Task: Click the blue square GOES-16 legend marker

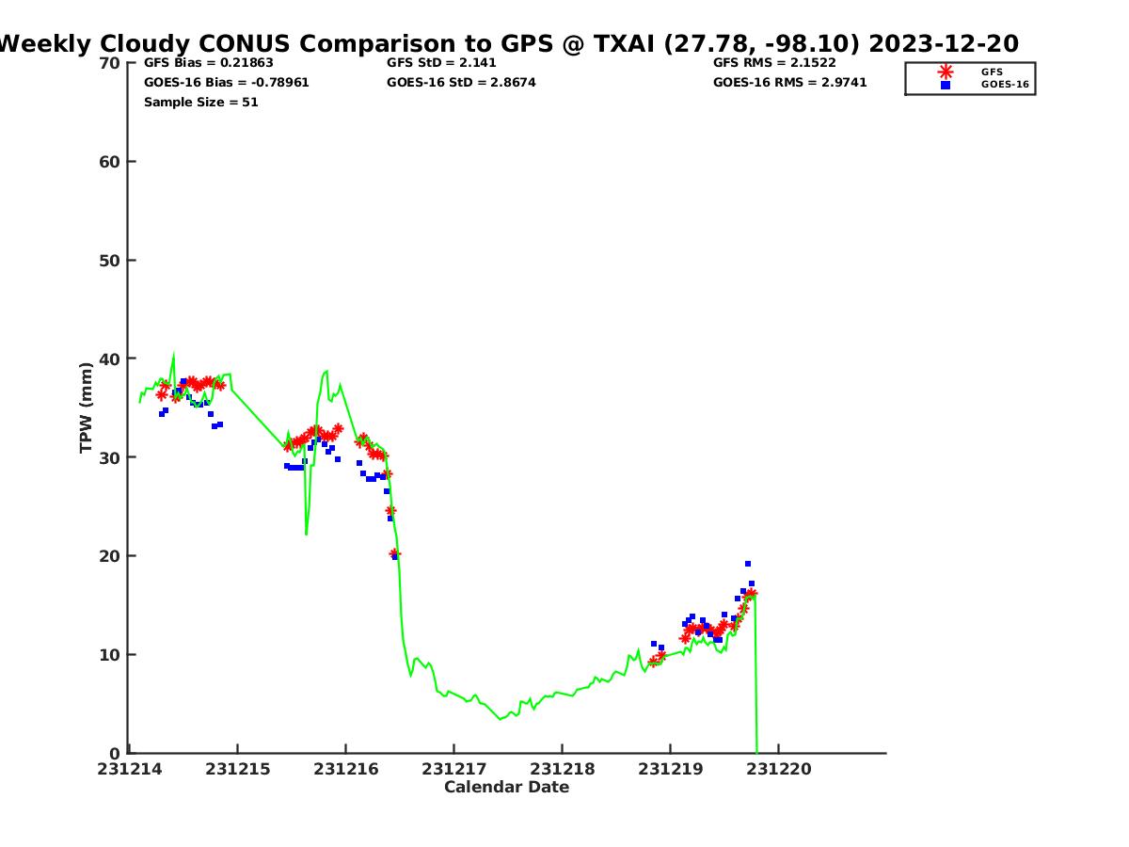Action: tap(946, 85)
